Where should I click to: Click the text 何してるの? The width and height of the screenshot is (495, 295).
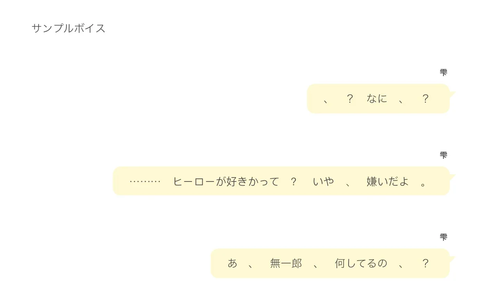pyautogui.click(x=361, y=263)
